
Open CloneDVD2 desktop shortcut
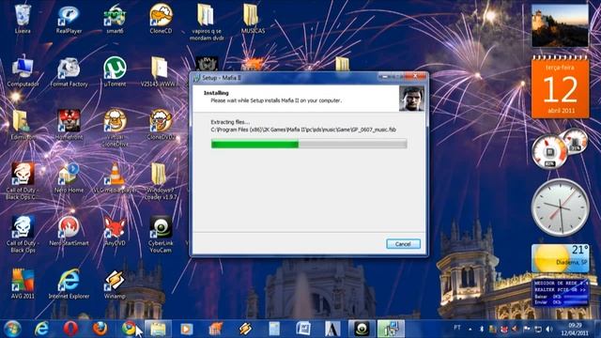pyautogui.click(x=161, y=124)
